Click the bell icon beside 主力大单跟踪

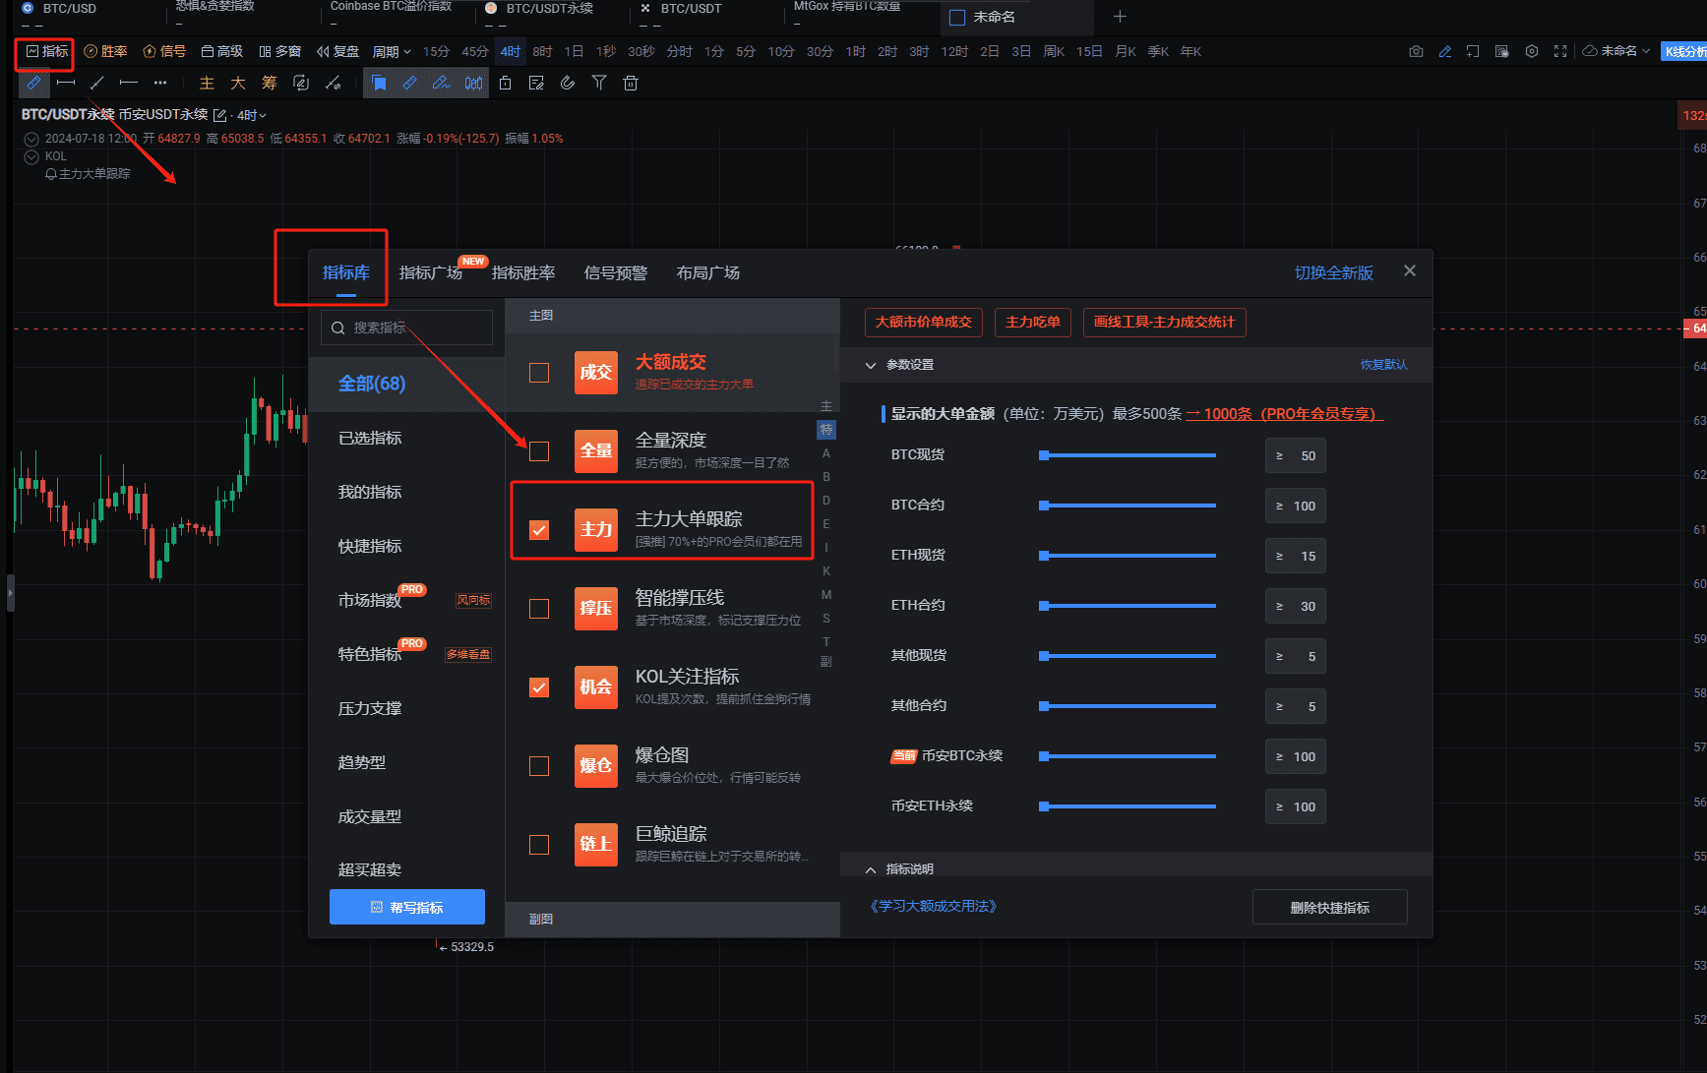tap(50, 174)
